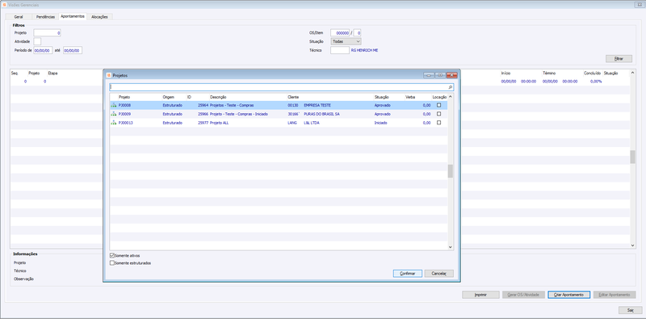This screenshot has width=646, height=319.
Task: Open the Situação dropdown showing Todas
Action: coord(346,42)
